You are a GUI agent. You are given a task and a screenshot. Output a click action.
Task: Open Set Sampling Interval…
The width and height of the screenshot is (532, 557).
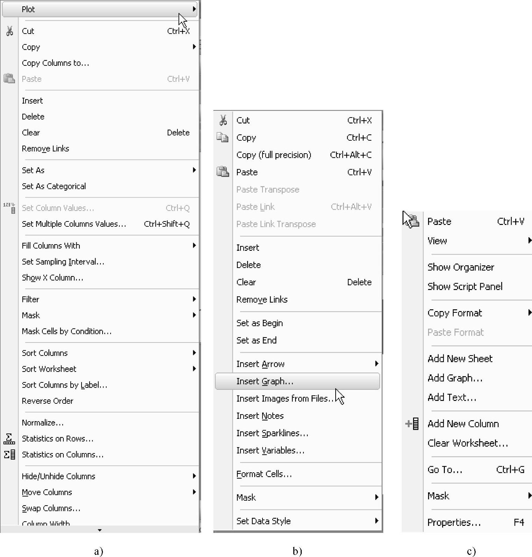coord(63,262)
